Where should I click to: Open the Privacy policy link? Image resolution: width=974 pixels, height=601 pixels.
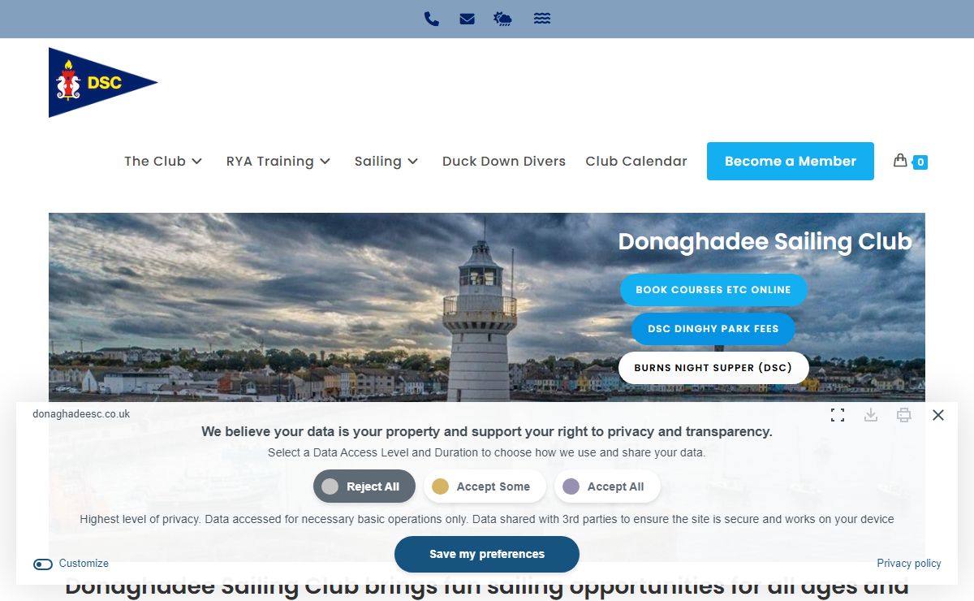909,564
